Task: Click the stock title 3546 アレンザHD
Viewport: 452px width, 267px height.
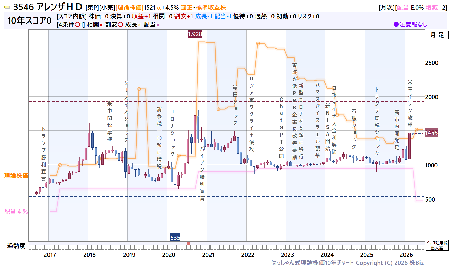Action: (x=48, y=7)
